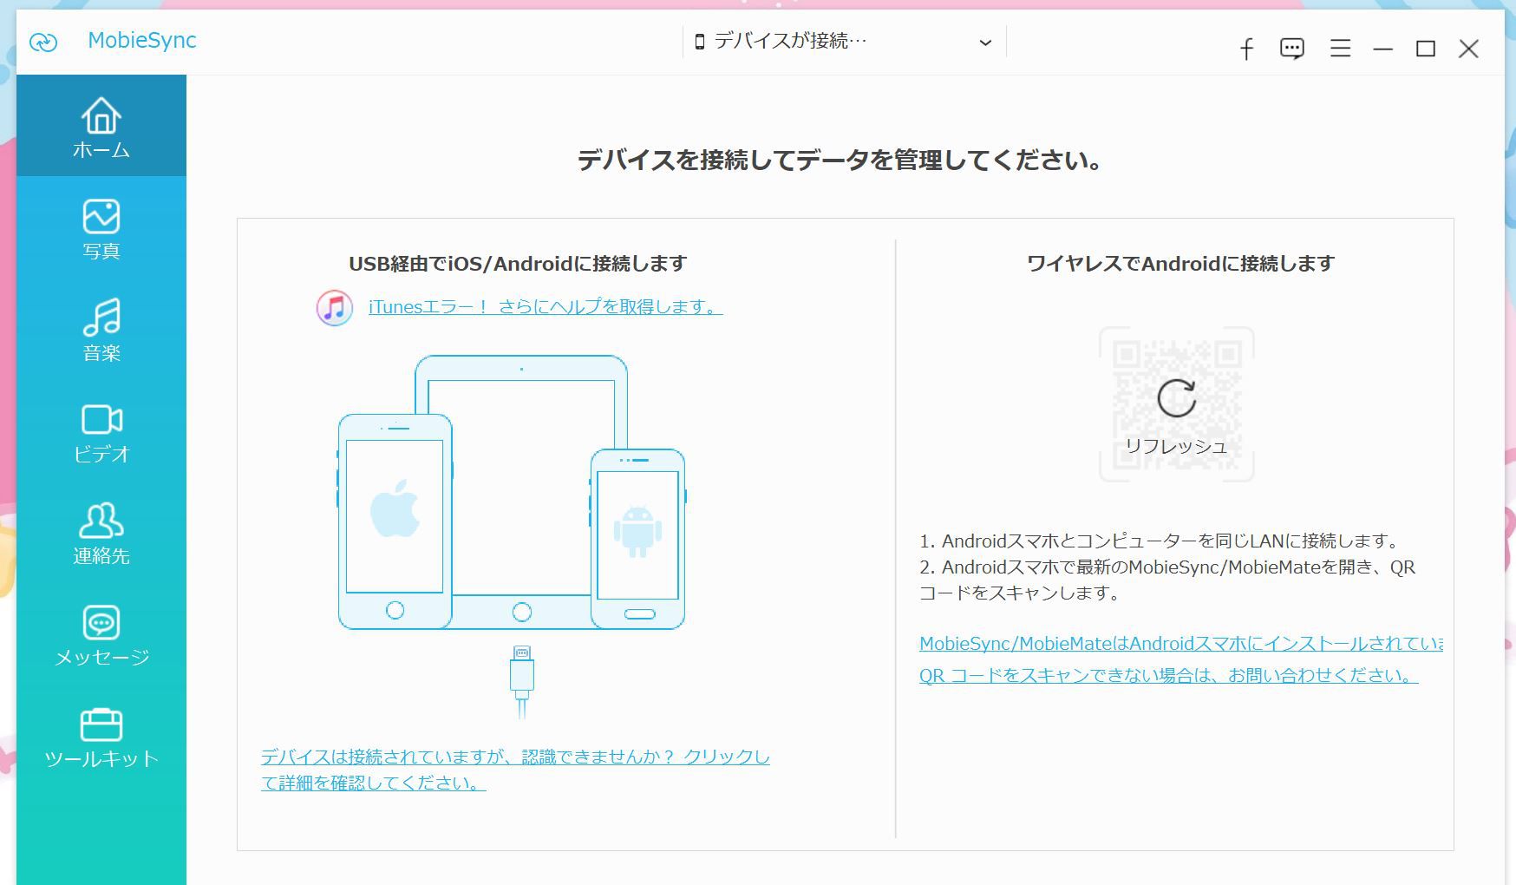Open the ホーム sidebar tab
Viewport: 1516px width, 885px height.
(x=101, y=127)
